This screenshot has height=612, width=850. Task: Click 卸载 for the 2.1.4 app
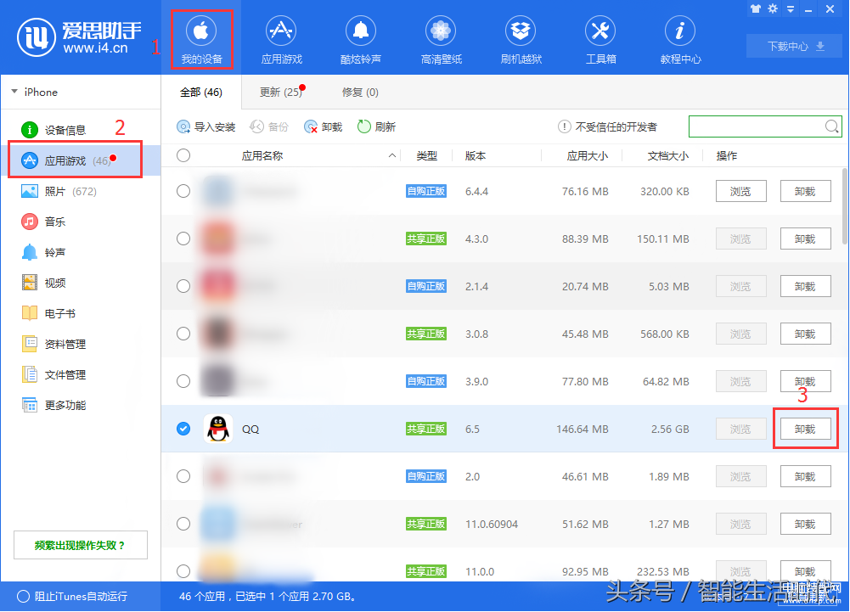pos(805,286)
